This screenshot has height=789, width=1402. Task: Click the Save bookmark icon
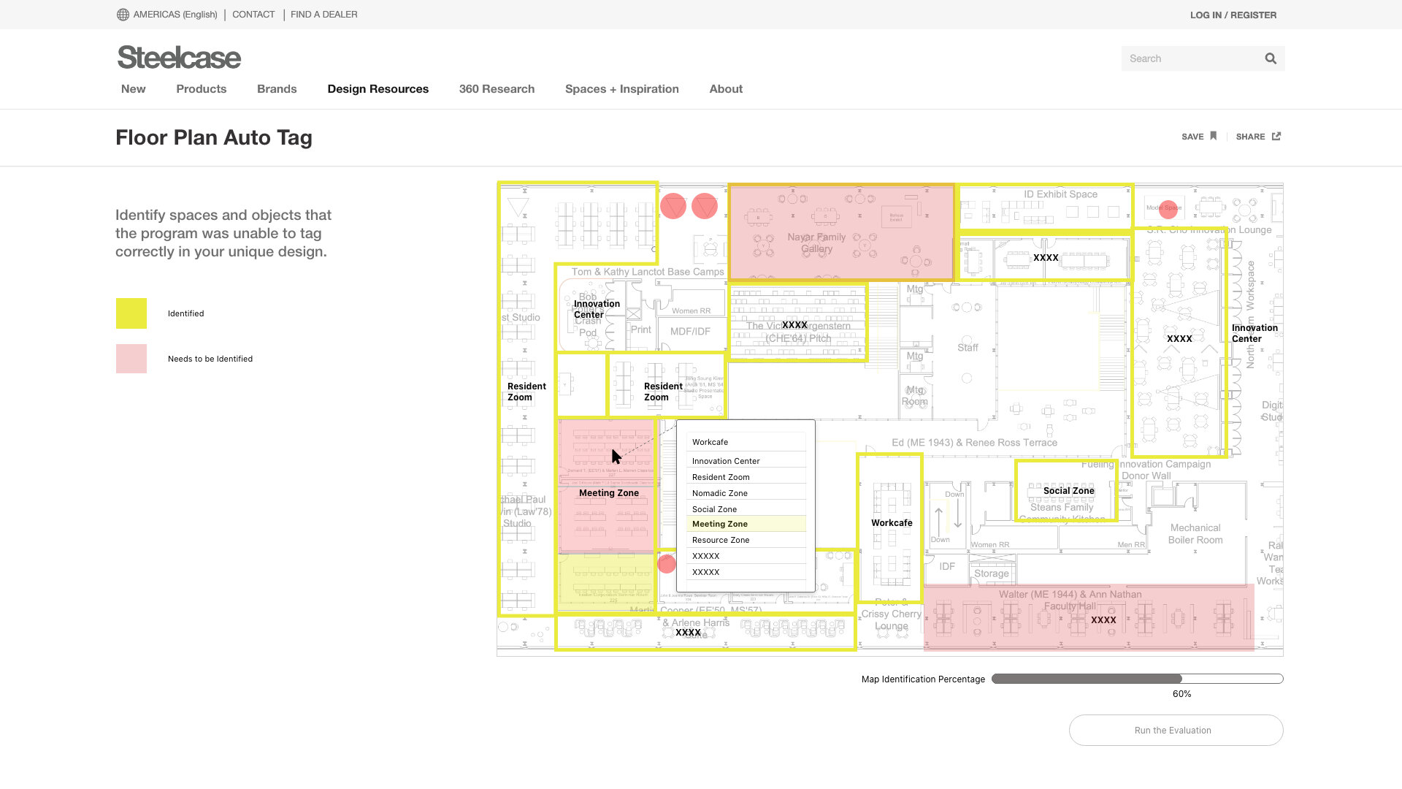(1214, 136)
